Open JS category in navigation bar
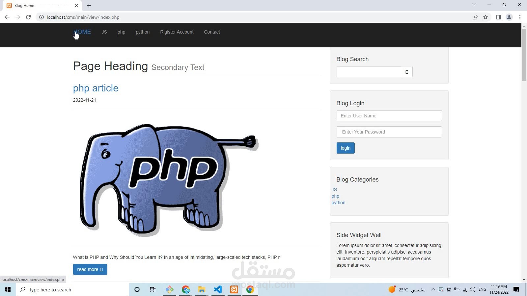 (104, 32)
